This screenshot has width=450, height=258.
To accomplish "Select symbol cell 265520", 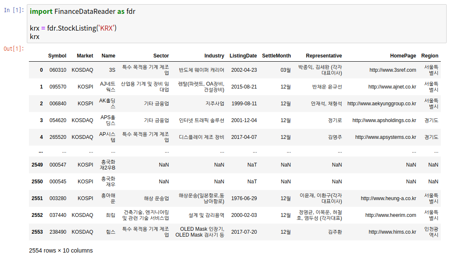I will (58, 137).
